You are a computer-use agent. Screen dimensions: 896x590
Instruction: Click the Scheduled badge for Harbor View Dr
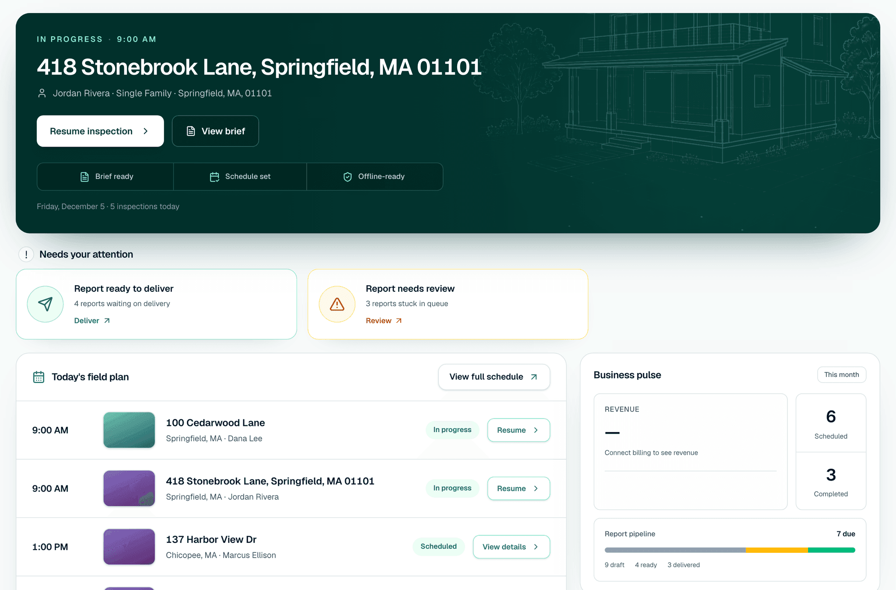click(438, 547)
